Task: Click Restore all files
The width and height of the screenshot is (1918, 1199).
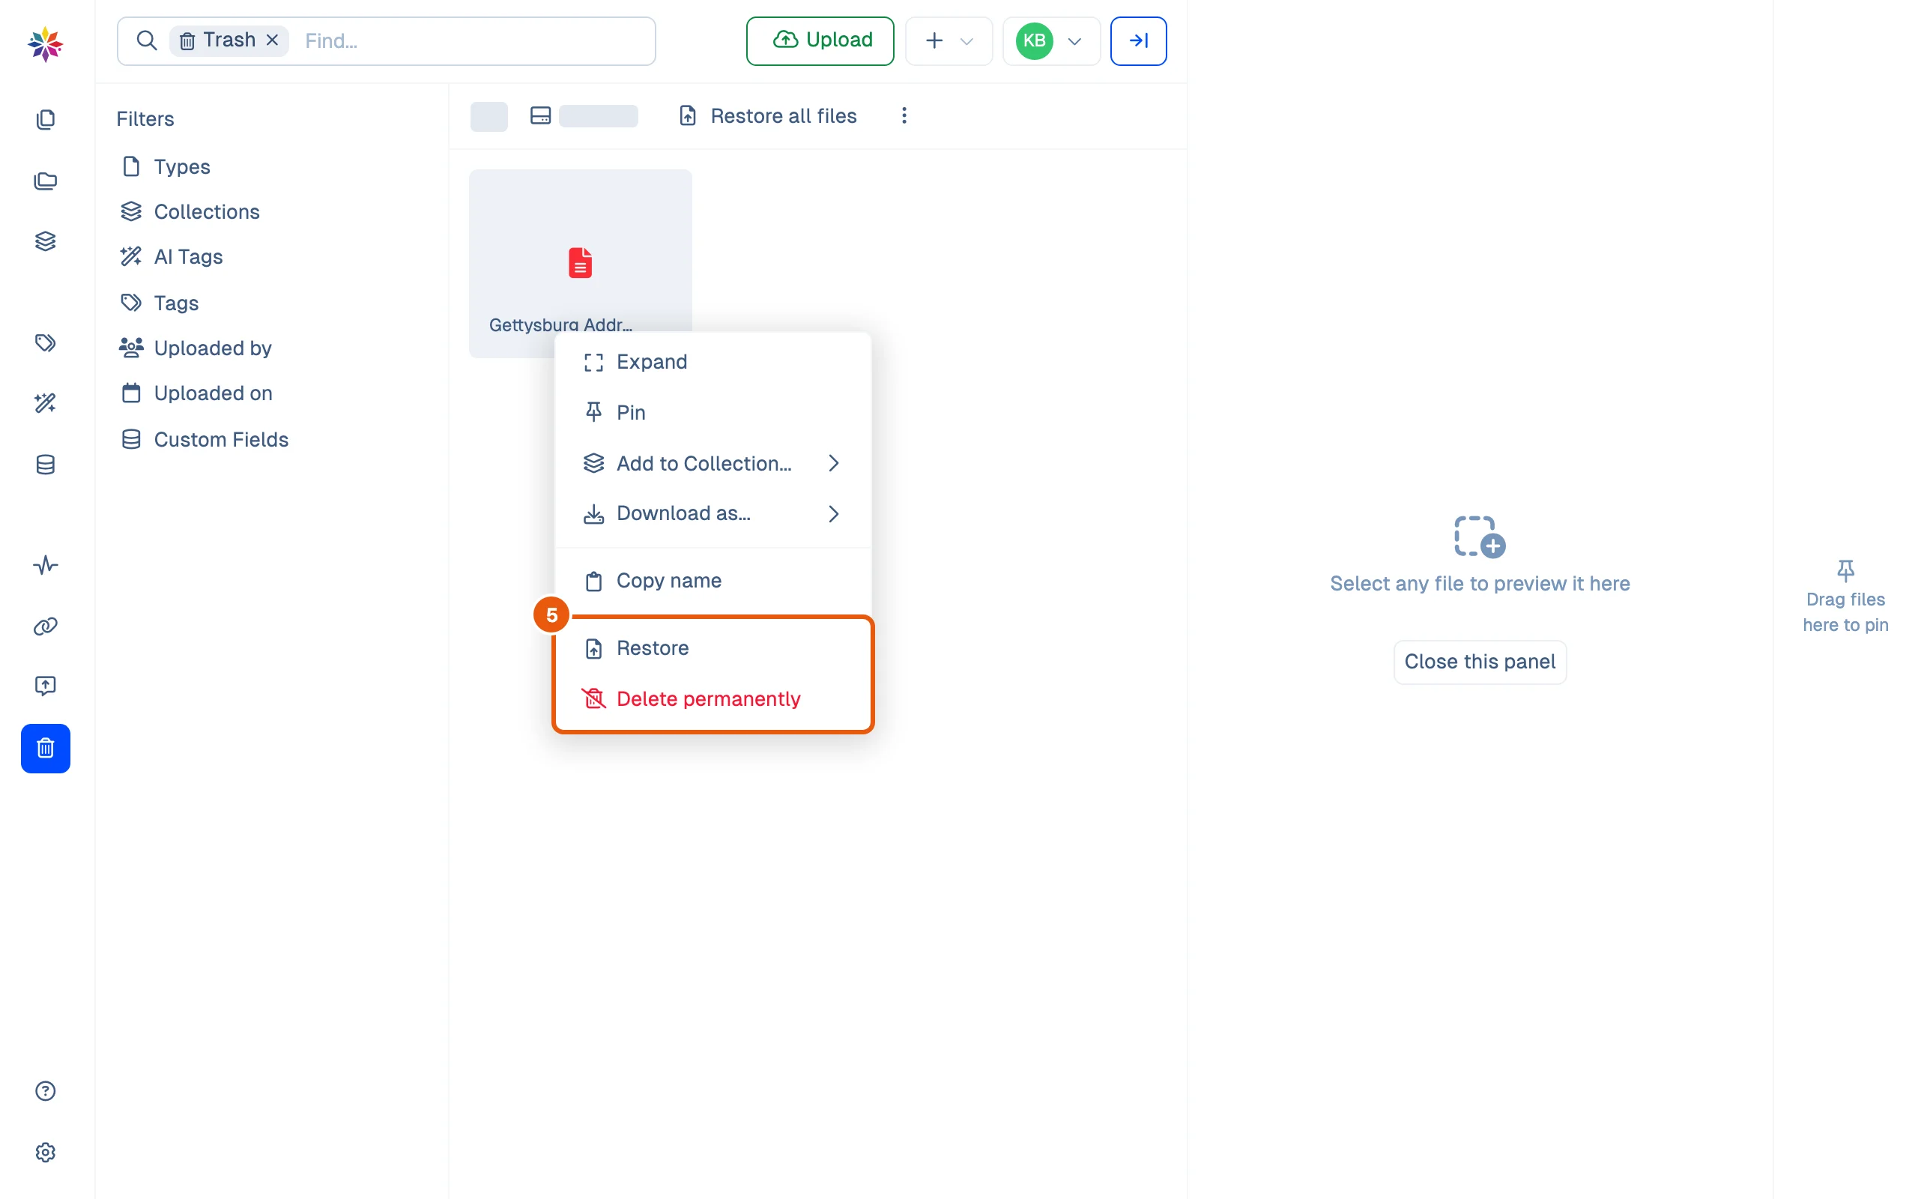Action: (768, 115)
